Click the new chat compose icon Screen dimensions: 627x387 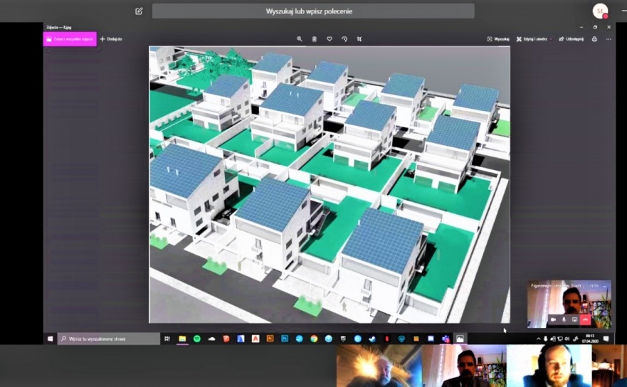tap(139, 11)
